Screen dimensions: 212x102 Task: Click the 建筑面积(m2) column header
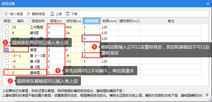(x=129, y=21)
